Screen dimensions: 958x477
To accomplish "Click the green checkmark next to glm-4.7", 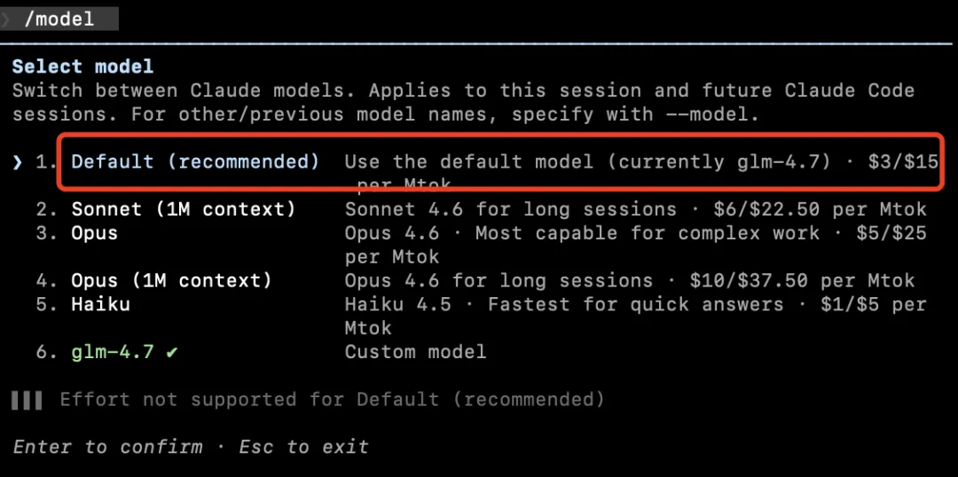I will tap(172, 352).
